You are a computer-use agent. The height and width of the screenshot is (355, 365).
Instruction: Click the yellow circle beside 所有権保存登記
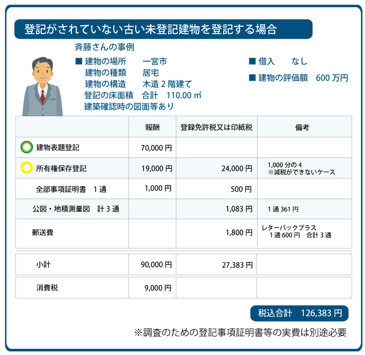(26, 168)
